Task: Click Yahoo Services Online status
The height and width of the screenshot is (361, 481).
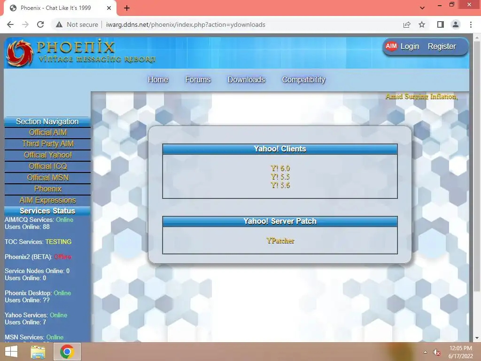Action: point(58,315)
